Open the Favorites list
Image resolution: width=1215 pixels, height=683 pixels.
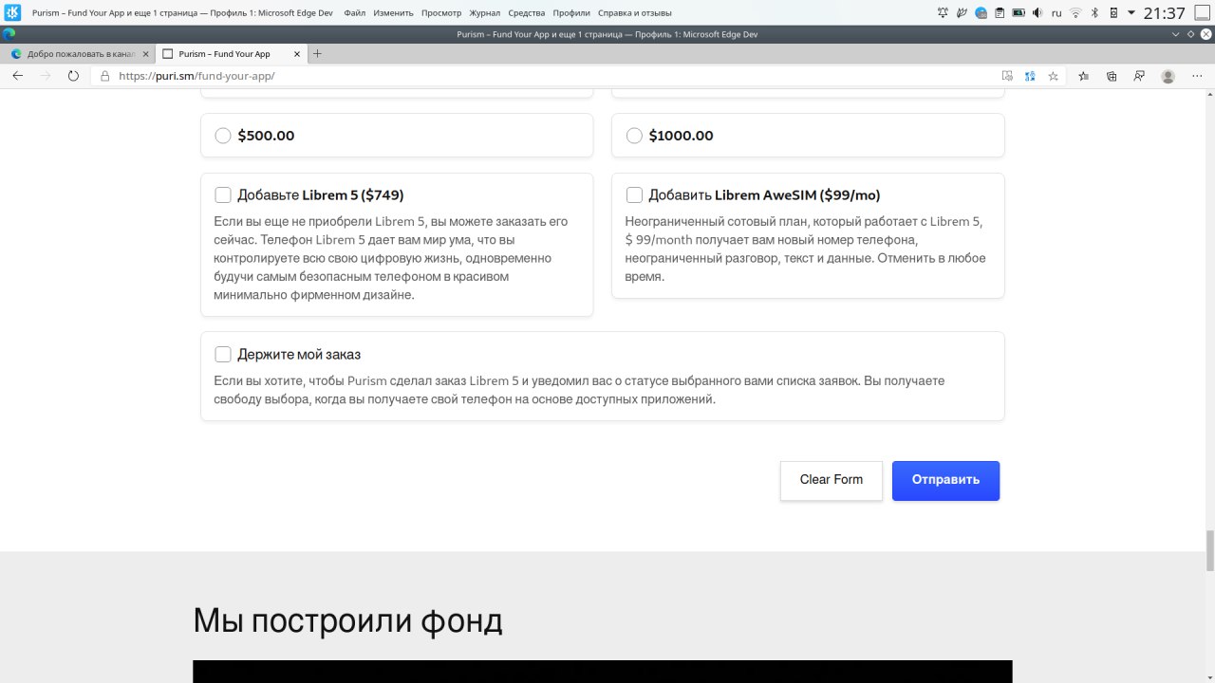pos(1084,76)
